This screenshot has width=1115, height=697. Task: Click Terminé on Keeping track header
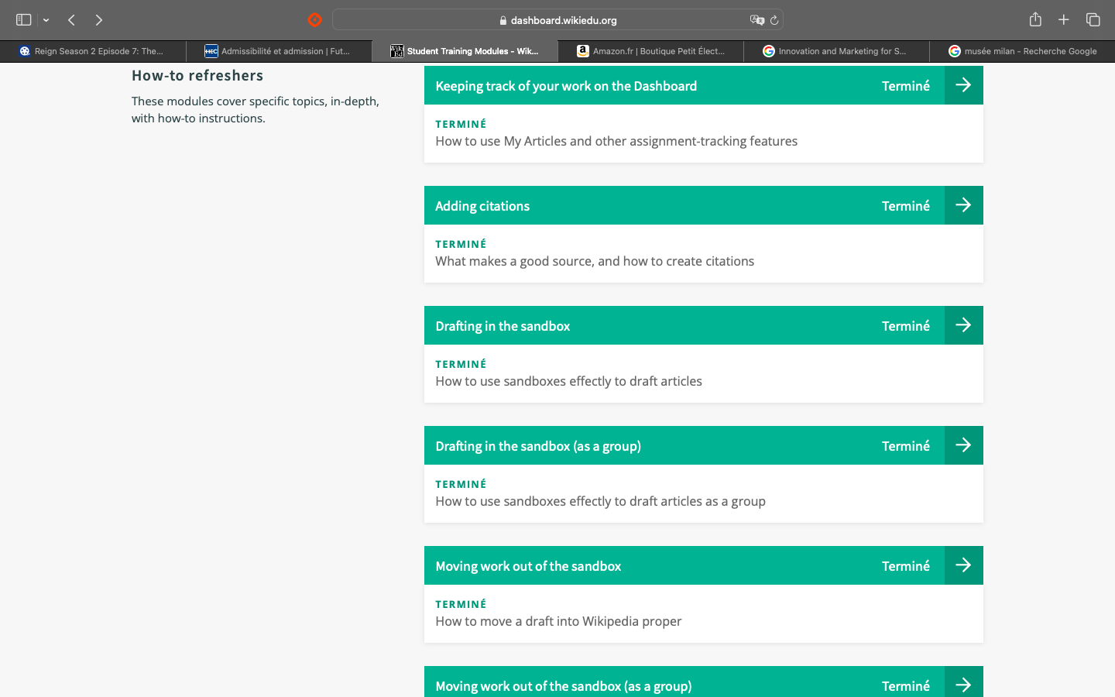coord(905,86)
